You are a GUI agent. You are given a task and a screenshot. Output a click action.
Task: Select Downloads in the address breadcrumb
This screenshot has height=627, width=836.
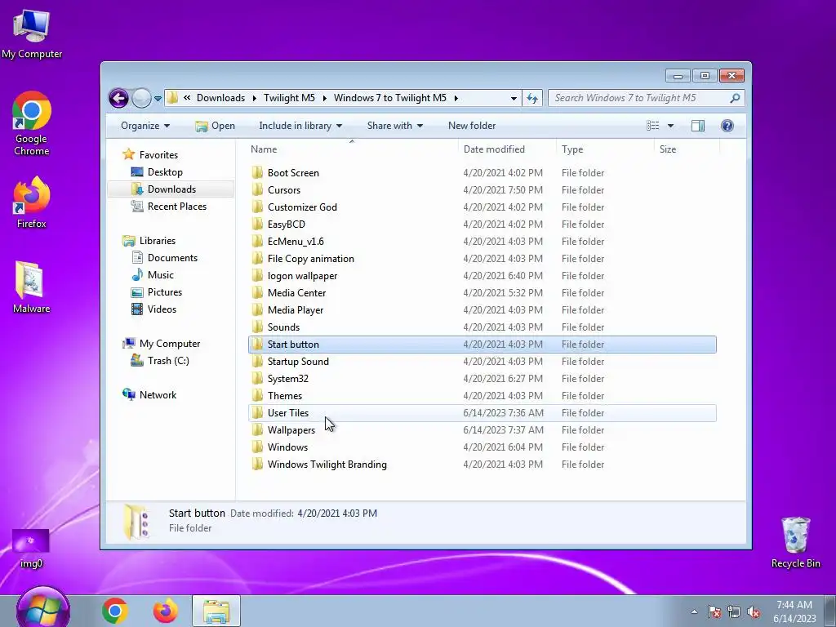220,98
